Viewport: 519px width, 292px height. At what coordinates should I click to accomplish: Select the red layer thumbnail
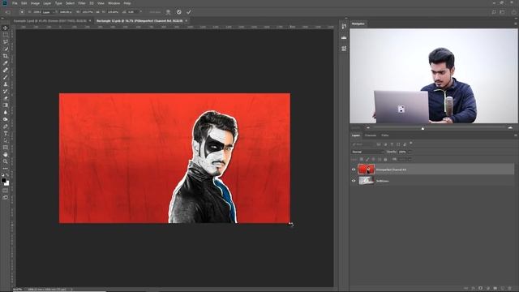[366, 170]
